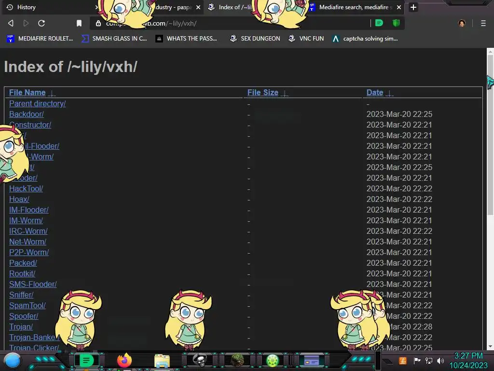The height and width of the screenshot is (371, 494).
Task: Open the Spoofer/ folder link
Action: [x=24, y=316]
